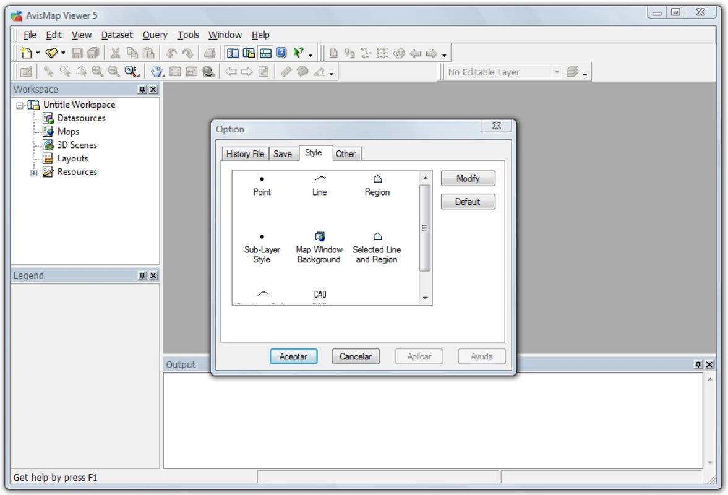Click the style list scroll down arrow
Screen dimensions: 728x495
click(426, 298)
